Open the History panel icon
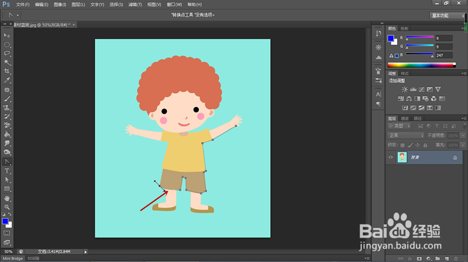 click(x=378, y=33)
